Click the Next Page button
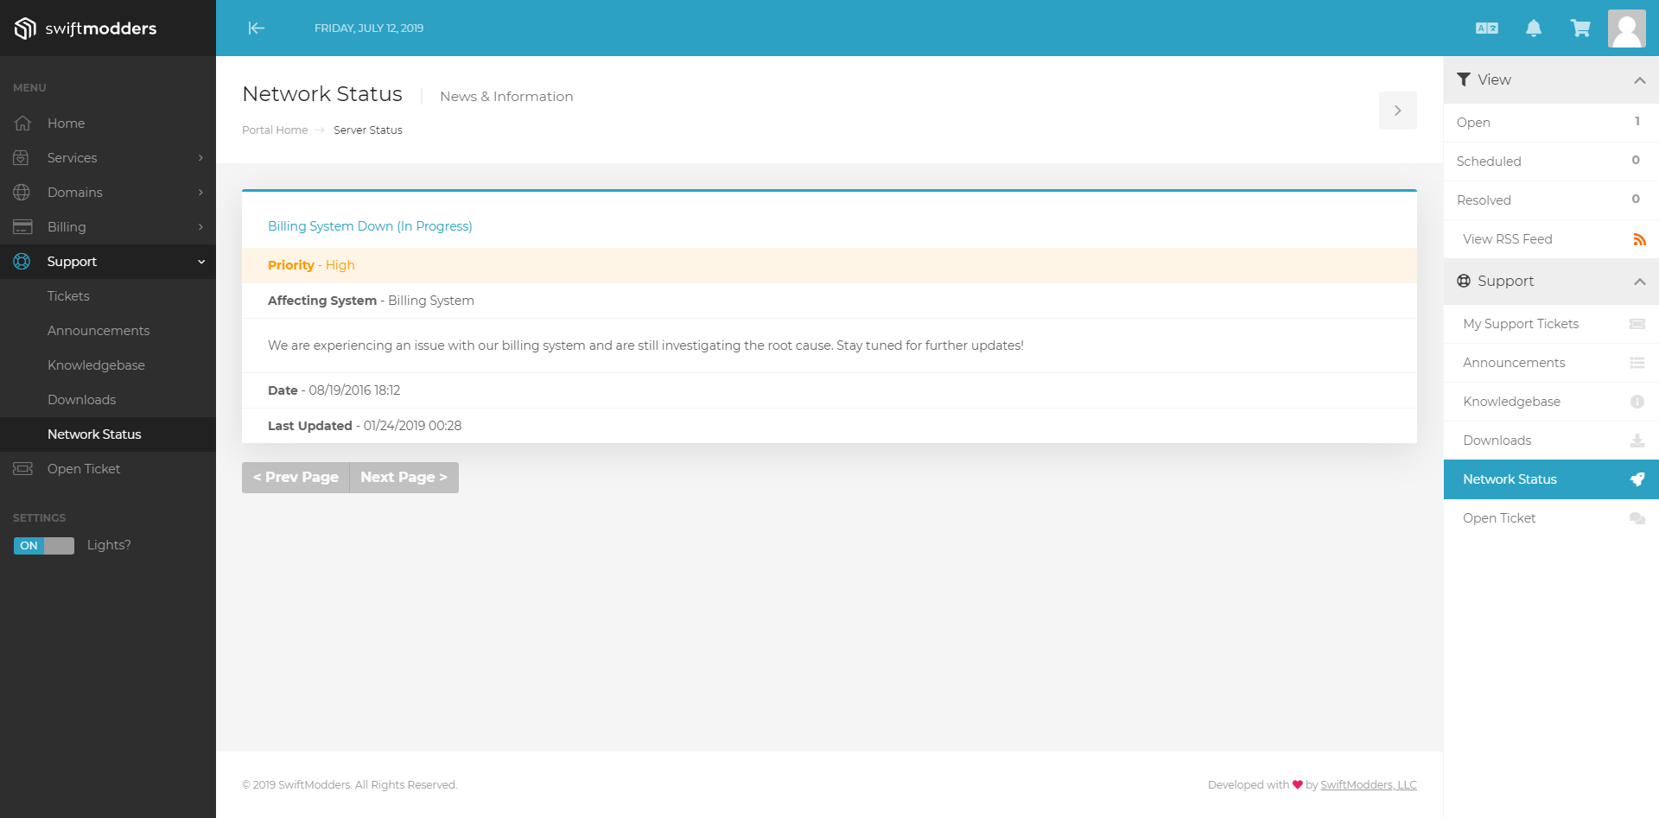Image resolution: width=1659 pixels, height=818 pixels. [x=404, y=478]
